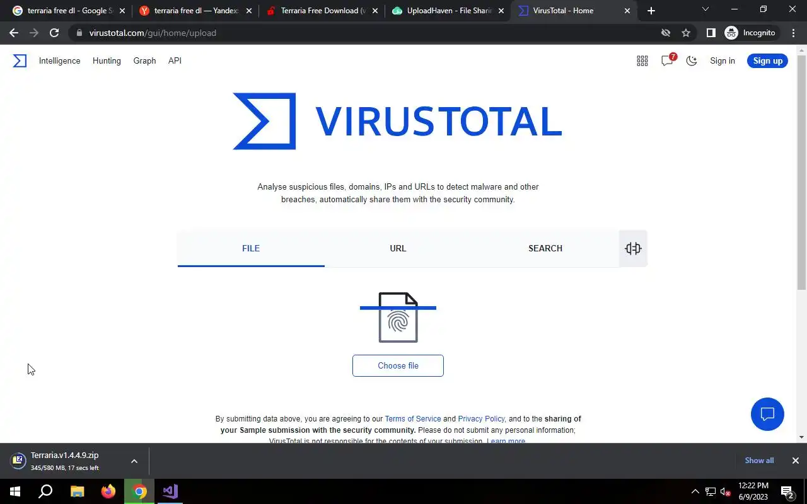807x504 pixels.
Task: Open the Hunting menu item
Action: [x=107, y=60]
